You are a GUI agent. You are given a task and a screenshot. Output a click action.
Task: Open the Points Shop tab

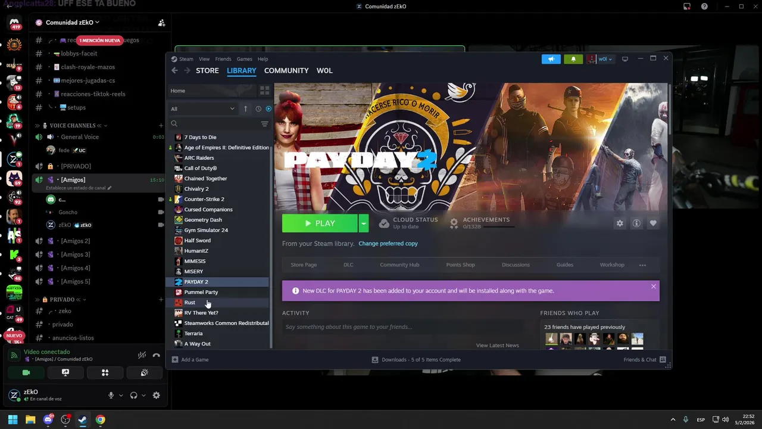[461, 265]
